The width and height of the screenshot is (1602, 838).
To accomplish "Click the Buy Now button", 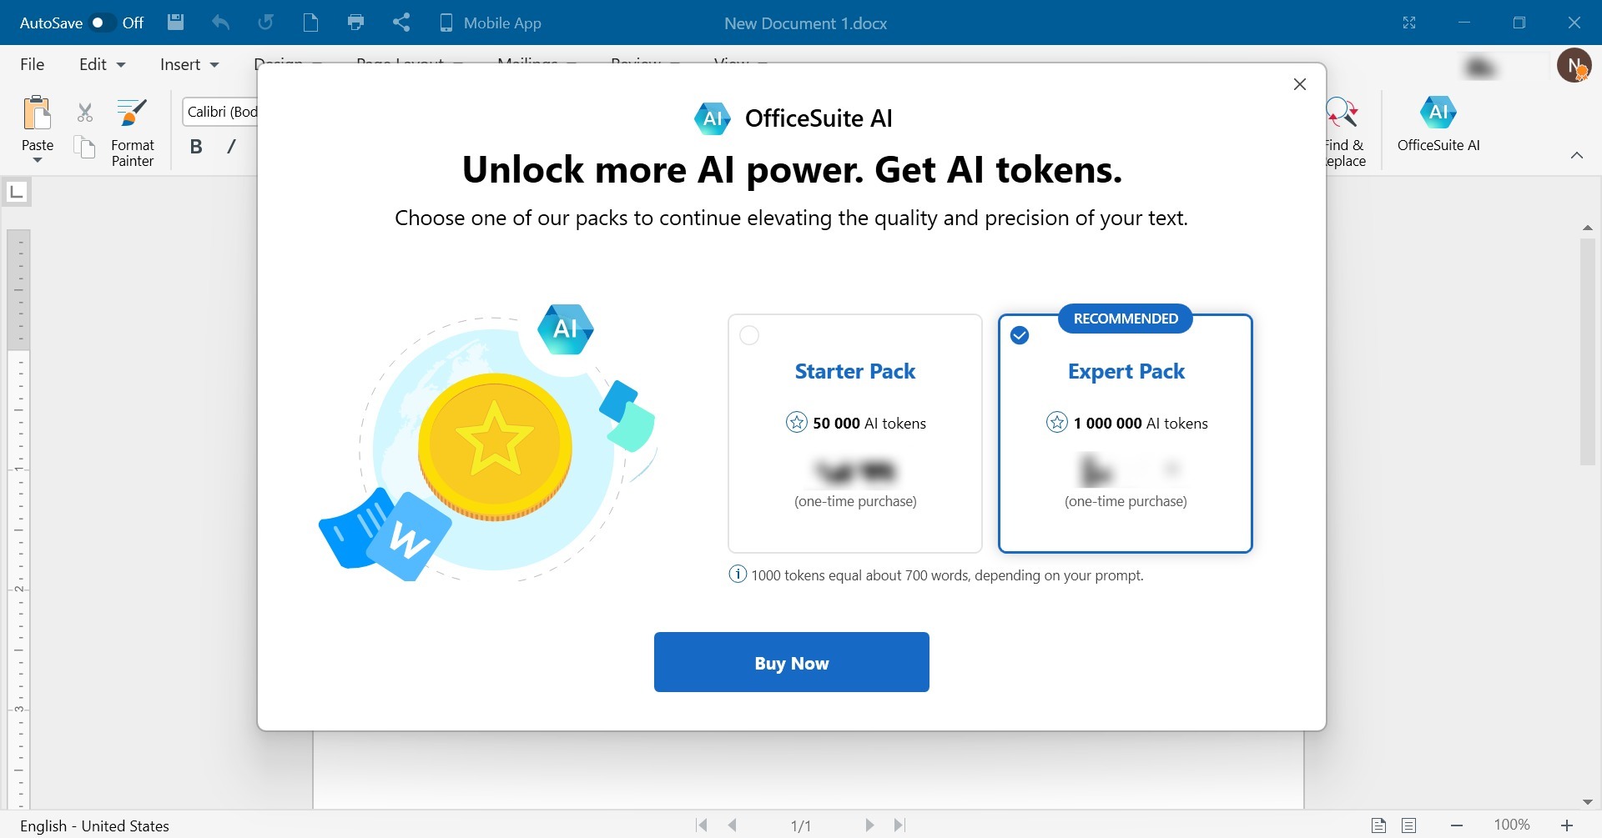I will (792, 662).
